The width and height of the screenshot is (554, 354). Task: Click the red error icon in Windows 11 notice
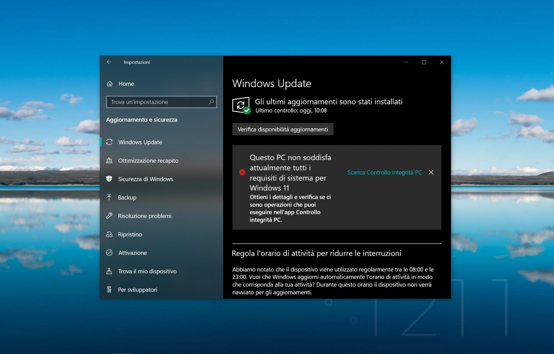pos(242,172)
